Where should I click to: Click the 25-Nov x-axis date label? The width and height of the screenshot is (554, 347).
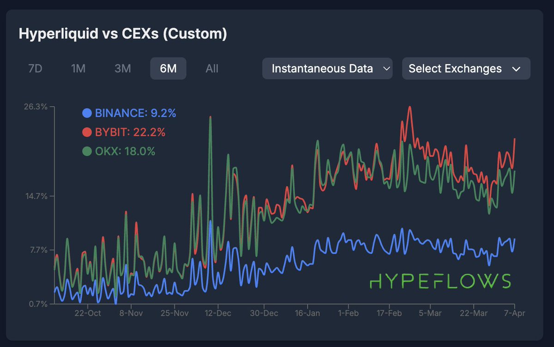click(174, 313)
